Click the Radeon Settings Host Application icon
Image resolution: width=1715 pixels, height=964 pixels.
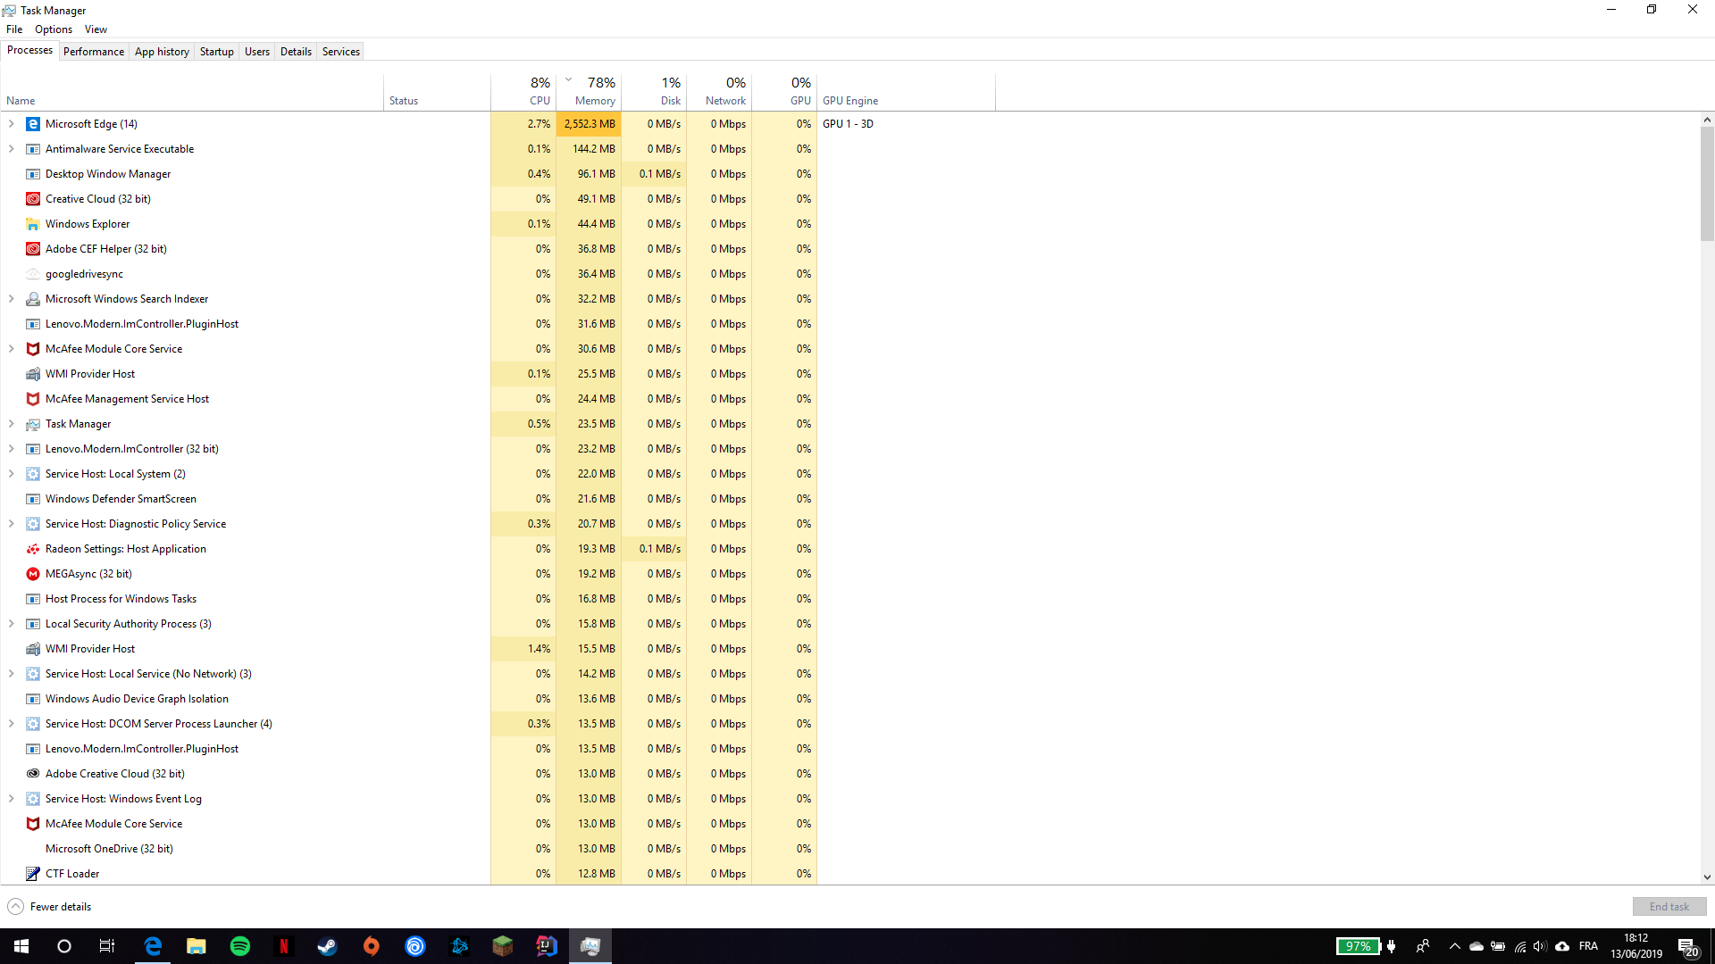33,549
